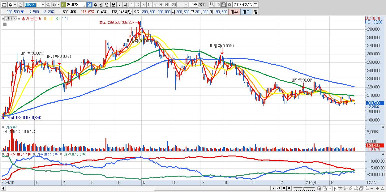
Task: Click the axis crosshair tool icon
Action: pyautogui.click(x=335, y=188)
